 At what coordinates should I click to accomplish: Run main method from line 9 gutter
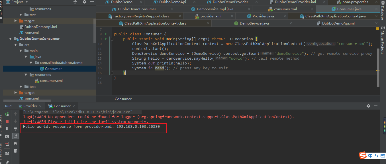coord(106,39)
